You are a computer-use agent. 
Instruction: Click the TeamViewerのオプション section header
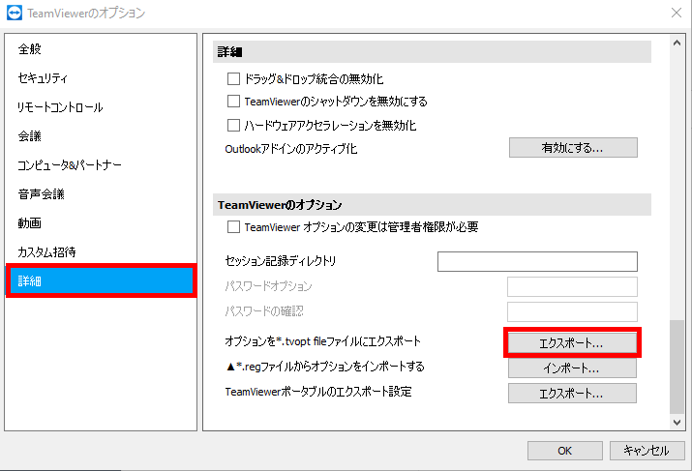280,205
